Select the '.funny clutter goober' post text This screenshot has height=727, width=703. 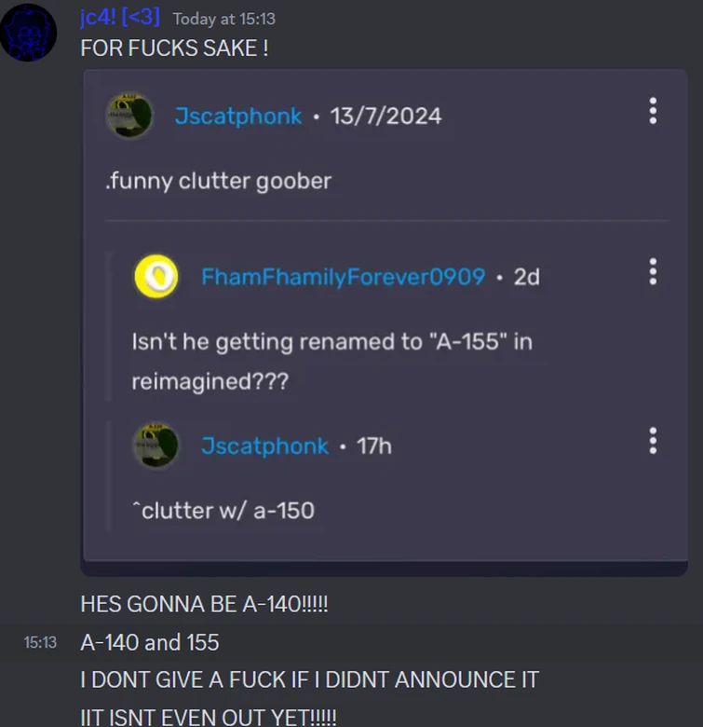218,181
